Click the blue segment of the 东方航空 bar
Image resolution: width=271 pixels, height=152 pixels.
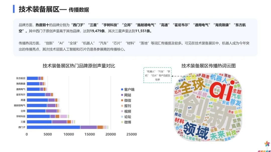(x=32, y=78)
